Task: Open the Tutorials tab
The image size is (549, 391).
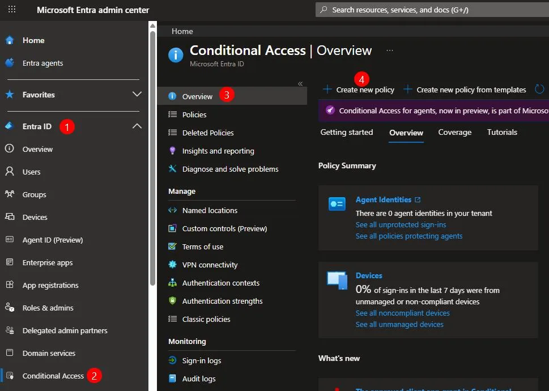Action: pos(502,133)
